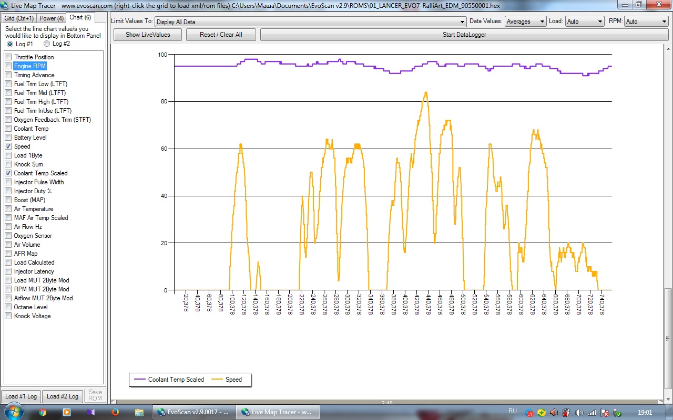Open Windows Explorer folder icon in taskbar
The height and width of the screenshot is (420, 673).
pyautogui.click(x=139, y=412)
